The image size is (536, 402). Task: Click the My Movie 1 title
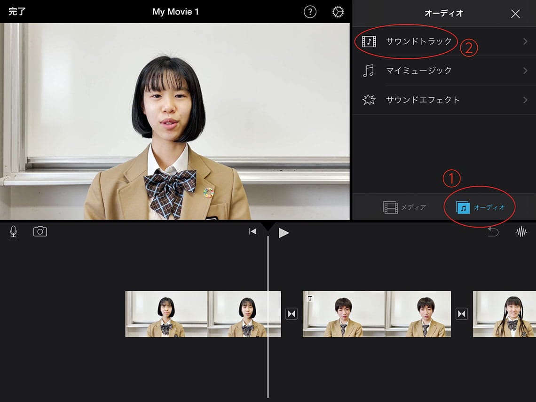coord(175,12)
